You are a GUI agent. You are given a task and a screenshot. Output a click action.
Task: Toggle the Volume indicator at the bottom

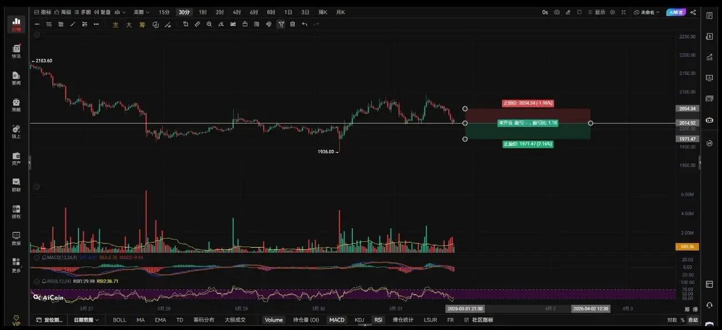(x=273, y=320)
